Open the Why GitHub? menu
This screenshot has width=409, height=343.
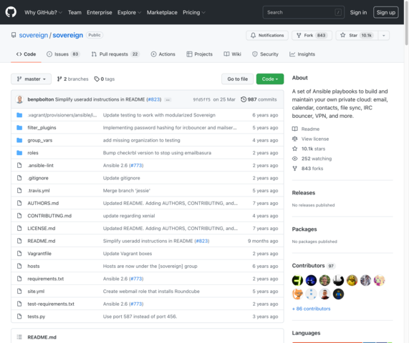[x=43, y=12]
